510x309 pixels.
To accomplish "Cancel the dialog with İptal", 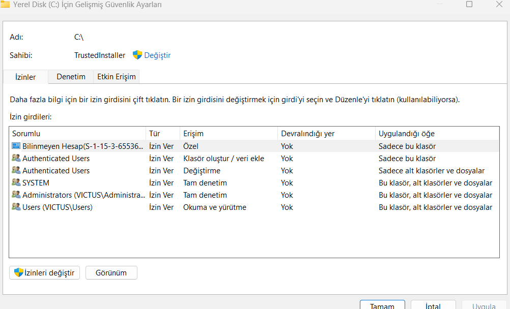I will coord(433,305).
